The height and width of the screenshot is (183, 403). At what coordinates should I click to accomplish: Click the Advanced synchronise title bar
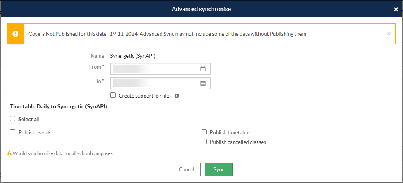(x=201, y=9)
